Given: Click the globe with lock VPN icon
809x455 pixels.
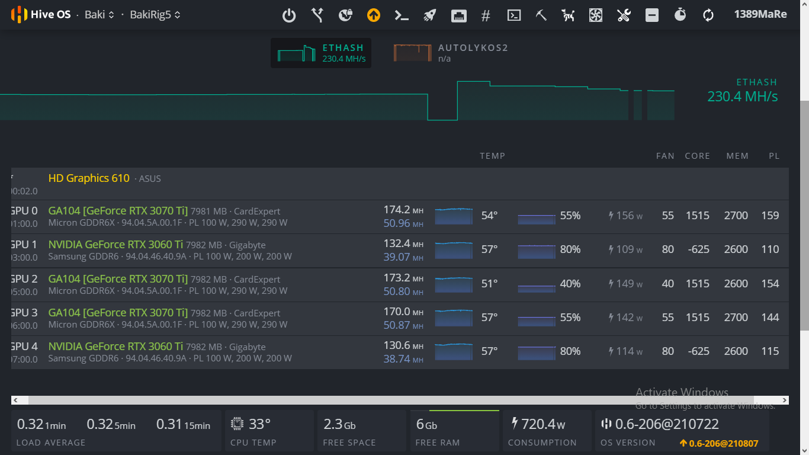Looking at the screenshot, I should 346,15.
